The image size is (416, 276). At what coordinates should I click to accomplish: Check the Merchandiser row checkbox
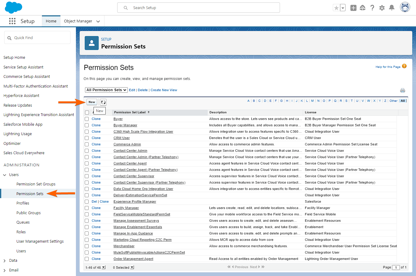(x=87, y=246)
